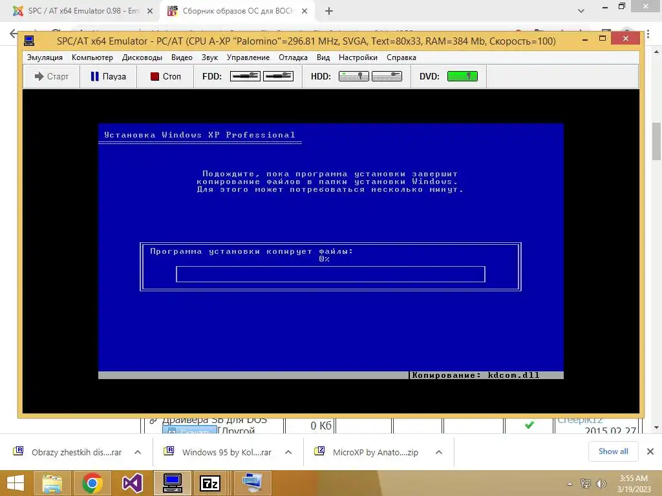Expand options for Obrazy zhestkih dis....rar download
662x496 pixels.
[138, 452]
